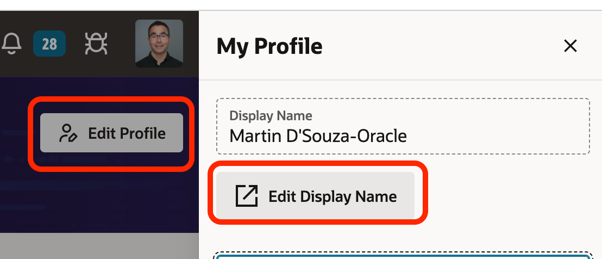
Task: Click the Display Name field label
Action: [x=271, y=116]
